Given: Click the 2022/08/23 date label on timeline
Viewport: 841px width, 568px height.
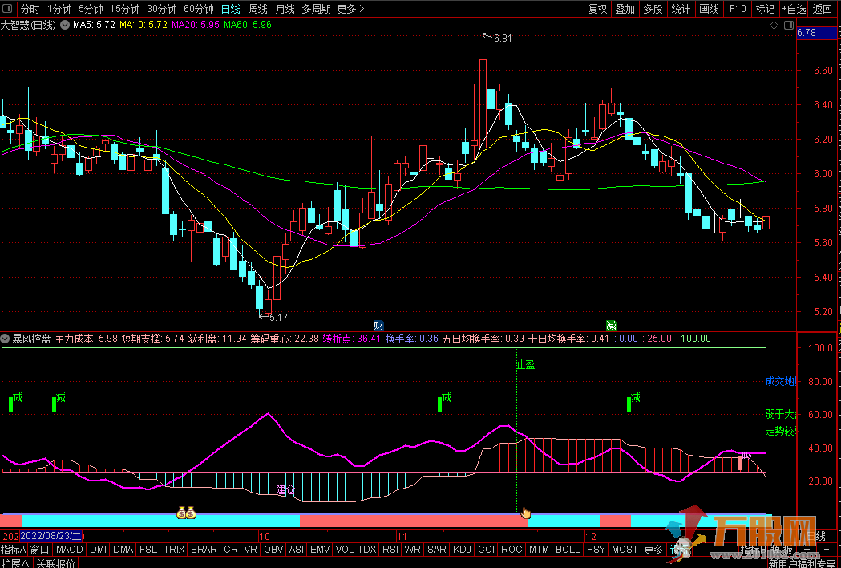Looking at the screenshot, I should [x=51, y=536].
